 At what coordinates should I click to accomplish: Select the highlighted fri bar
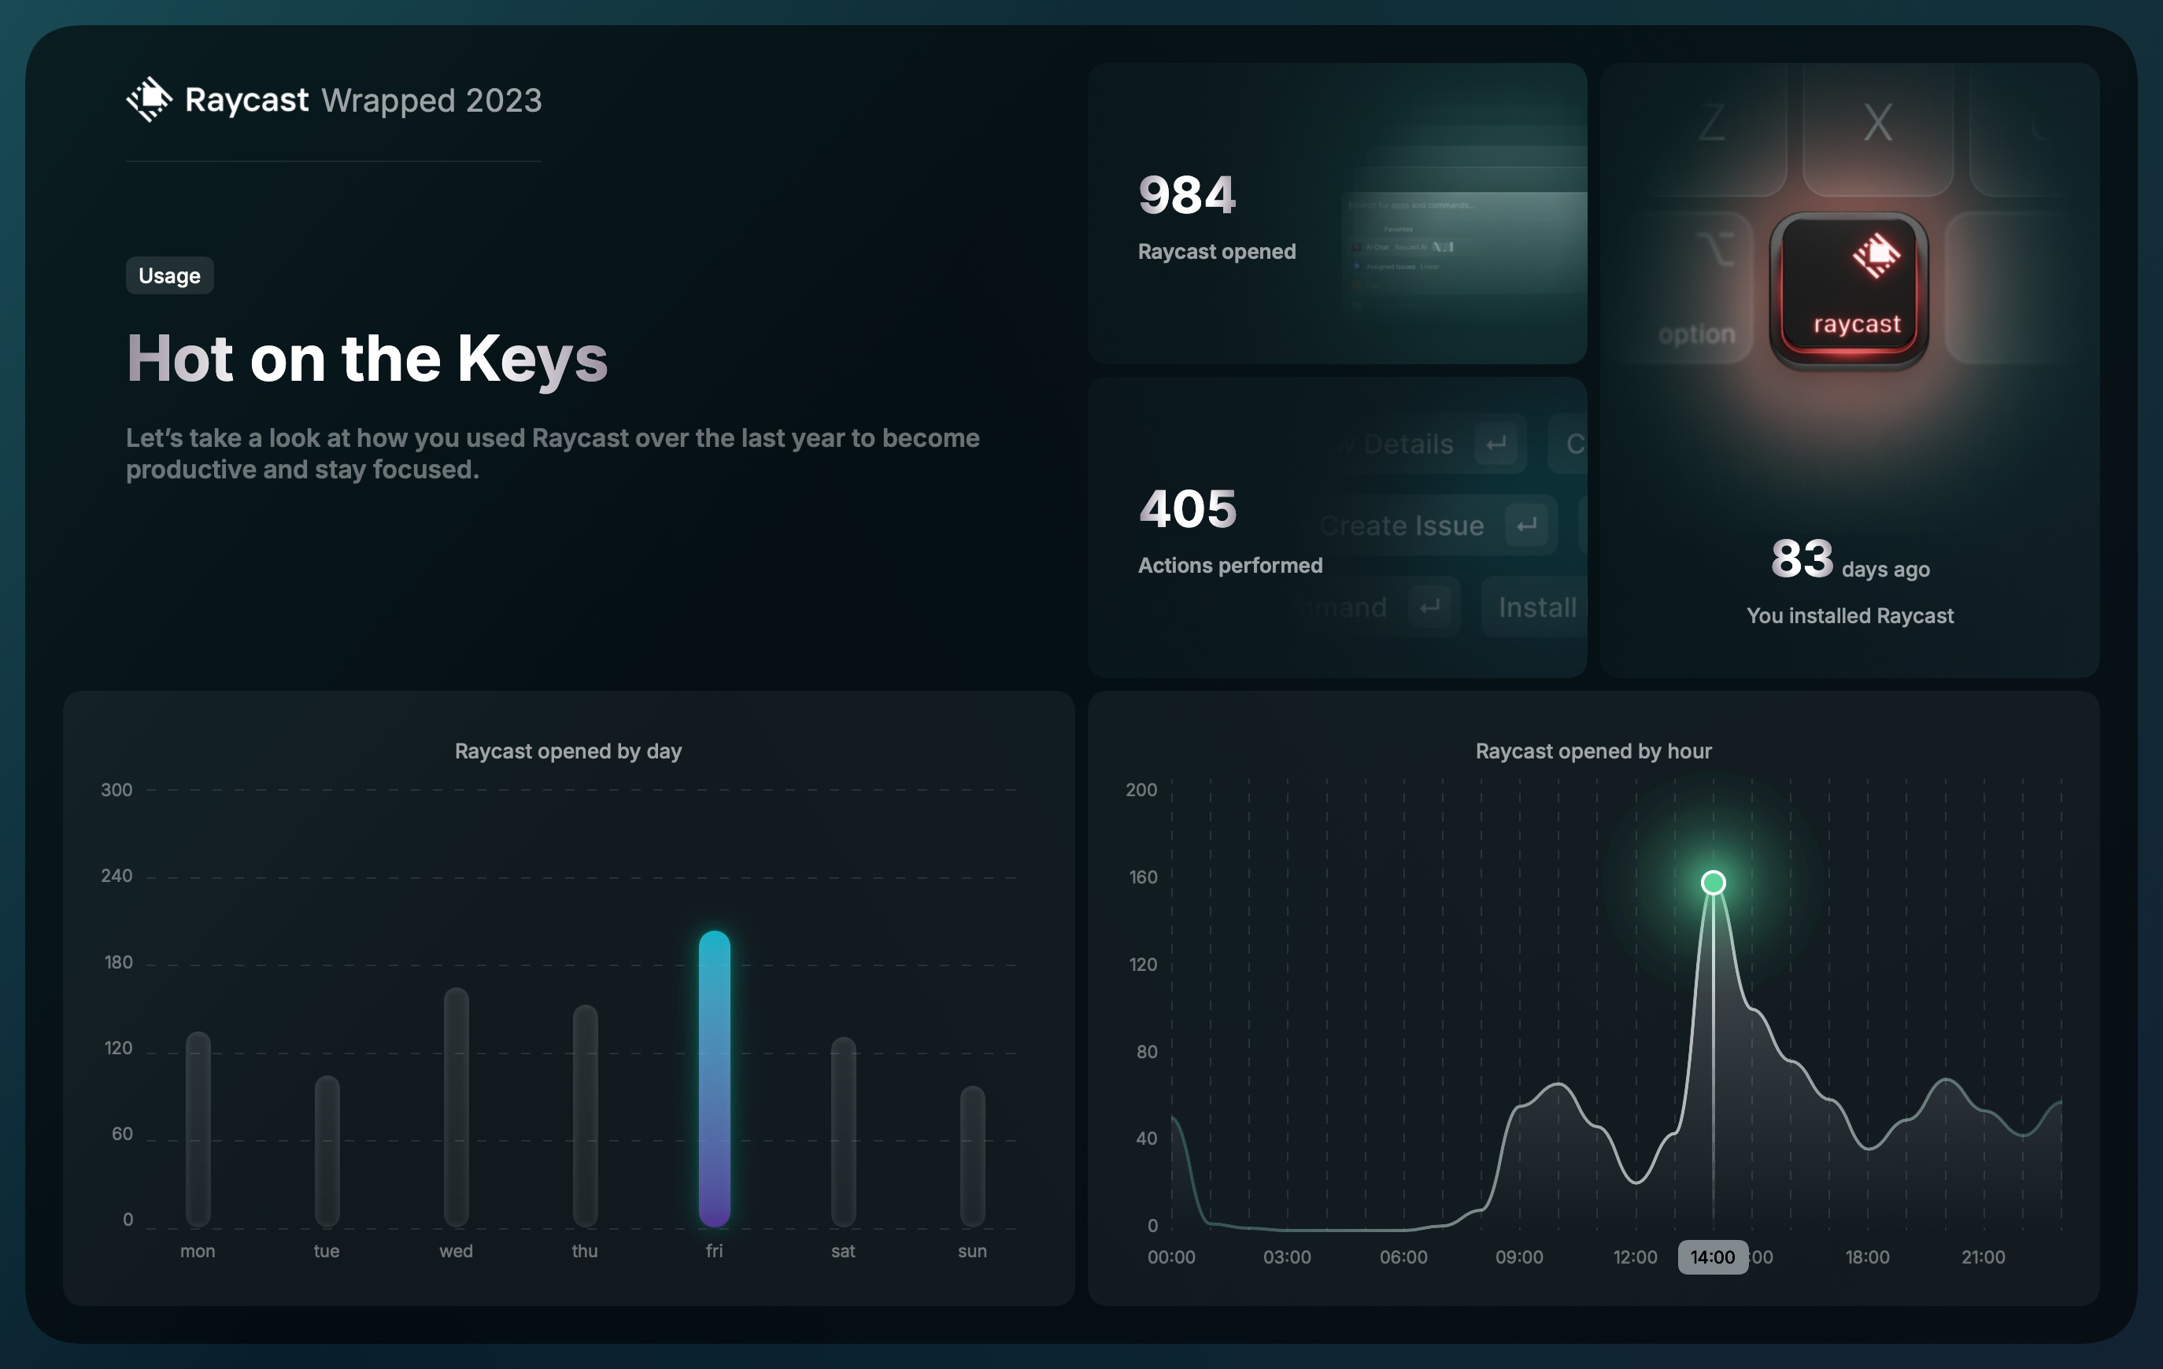(714, 1078)
